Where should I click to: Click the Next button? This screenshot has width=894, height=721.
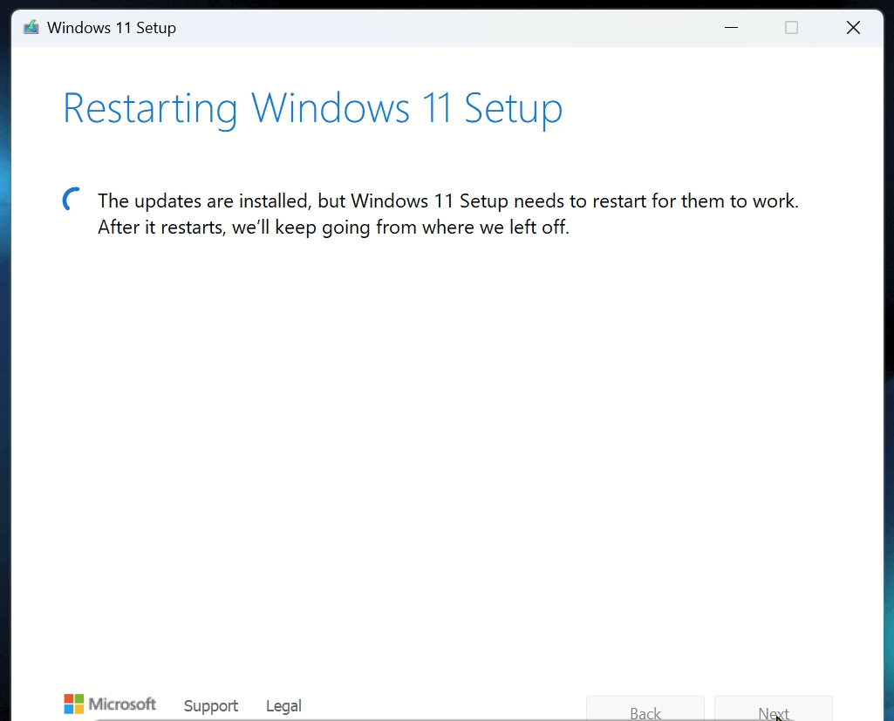coord(774,709)
